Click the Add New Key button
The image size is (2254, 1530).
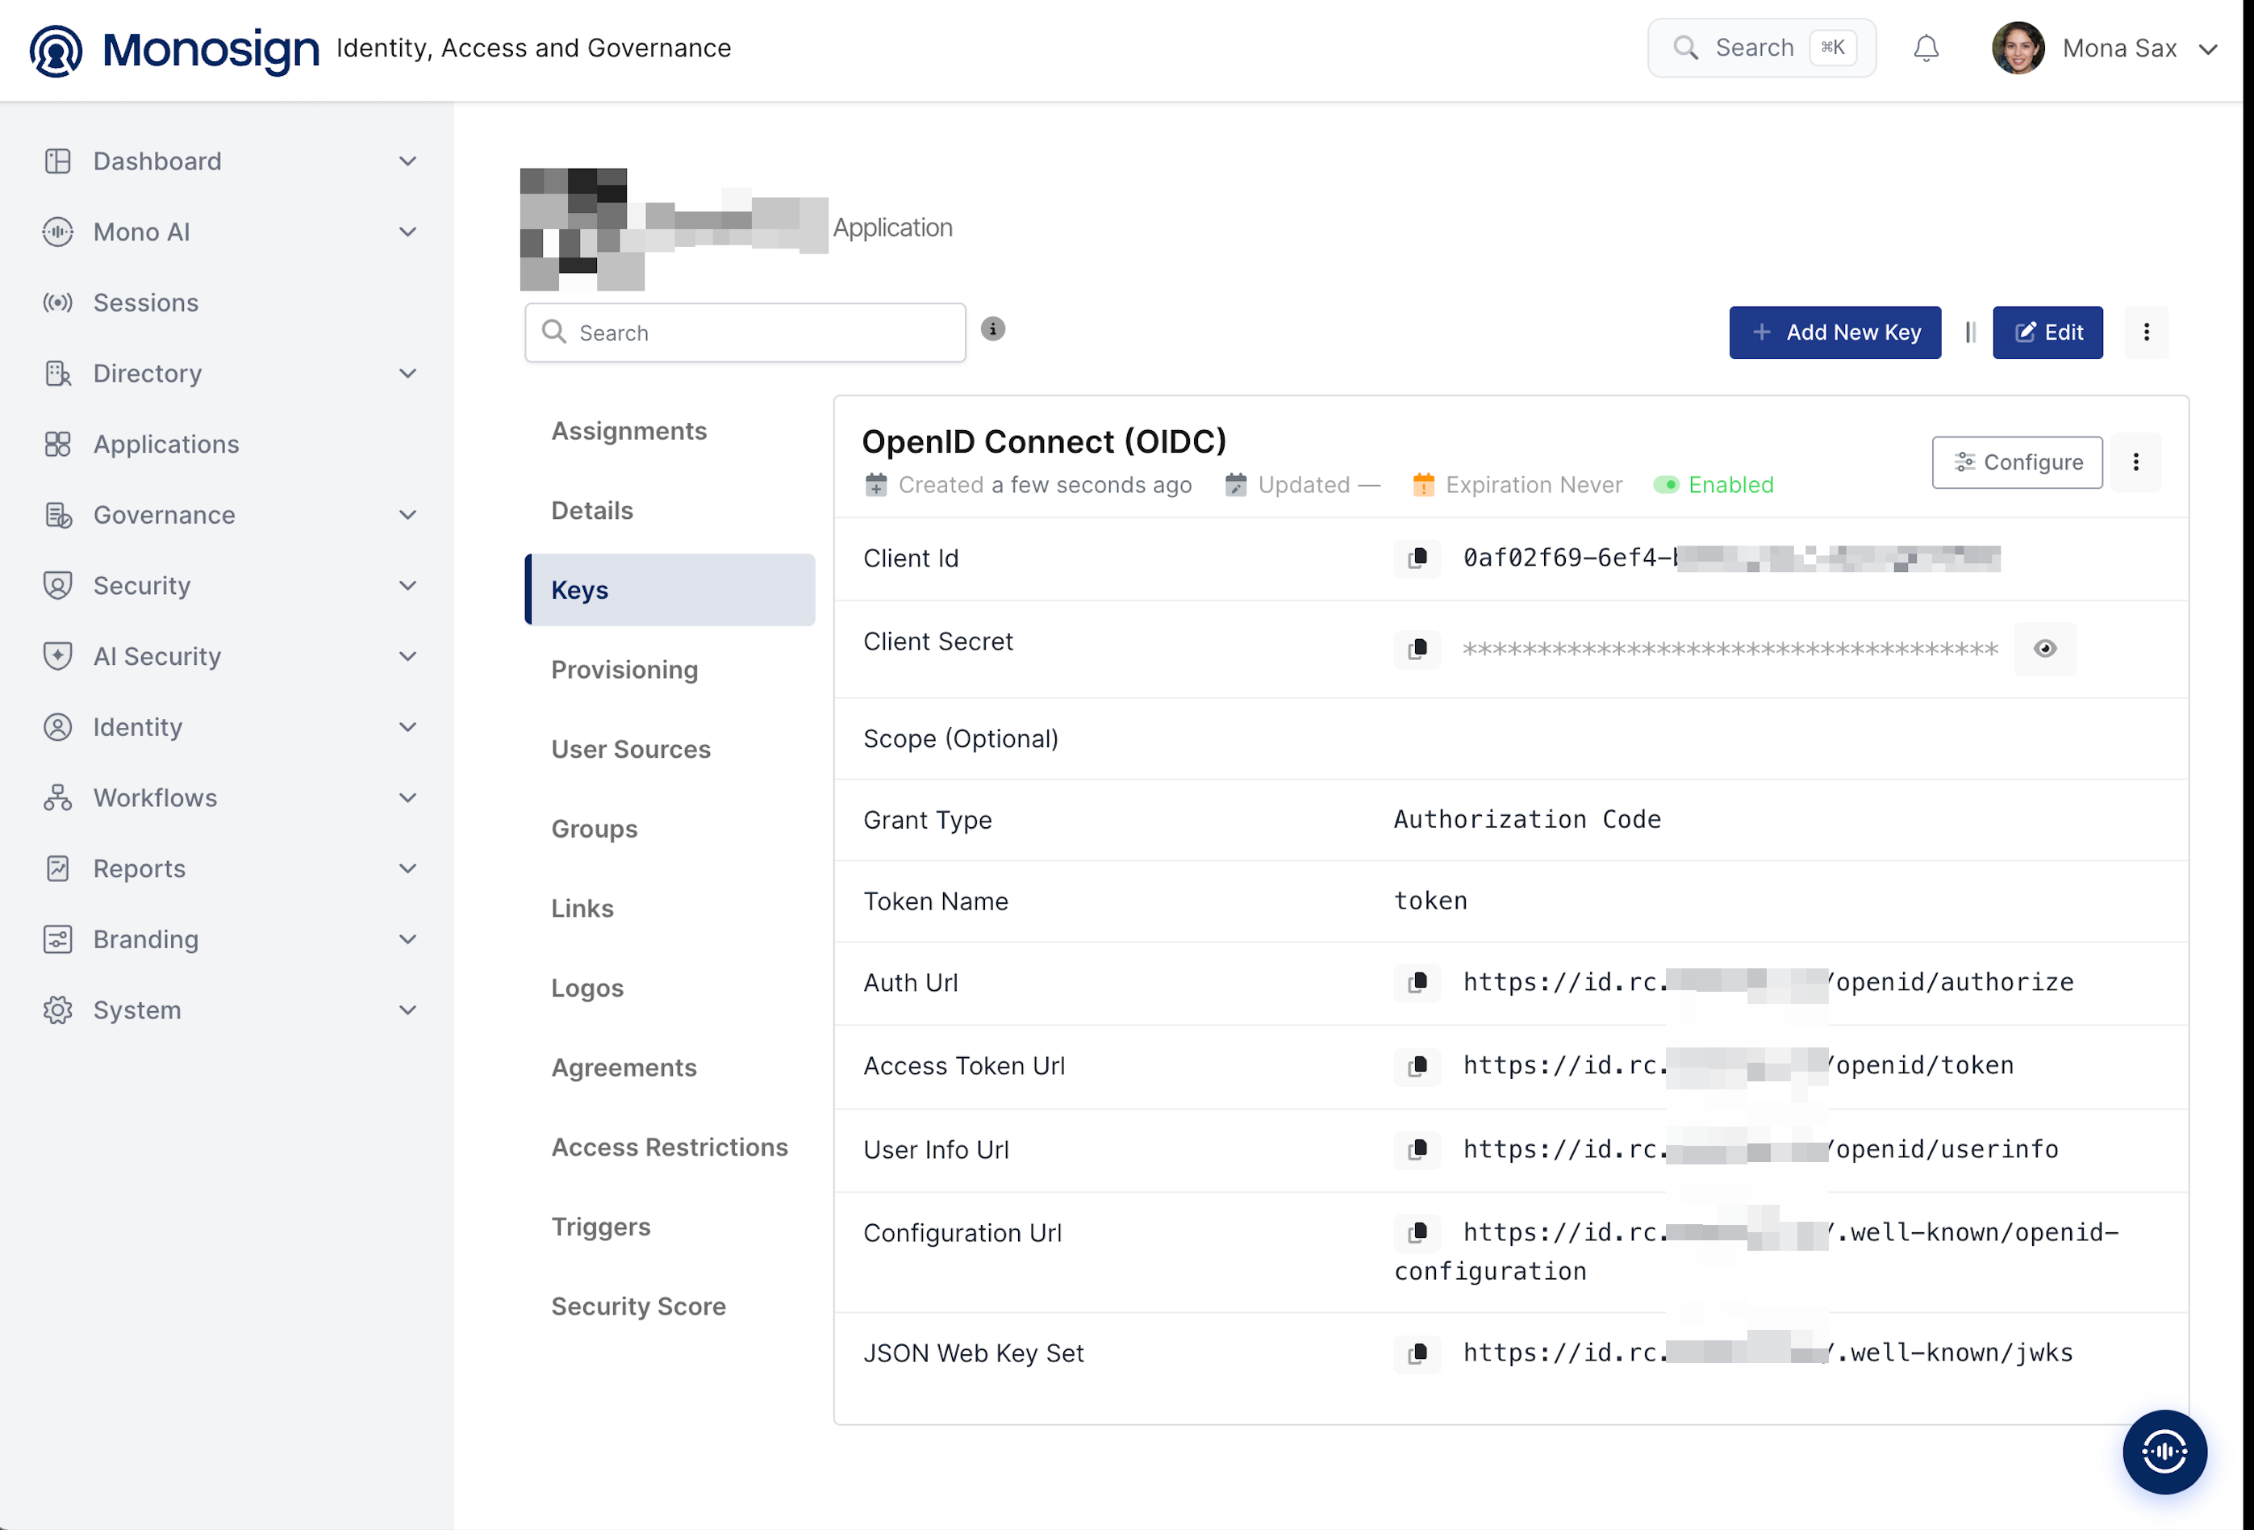point(1834,332)
